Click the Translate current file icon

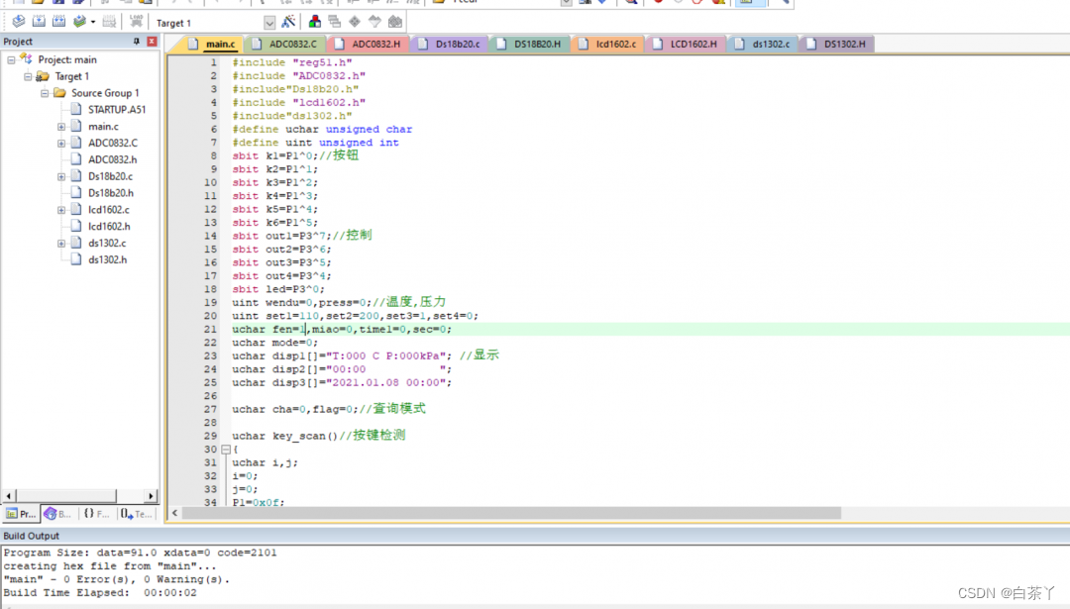18,22
